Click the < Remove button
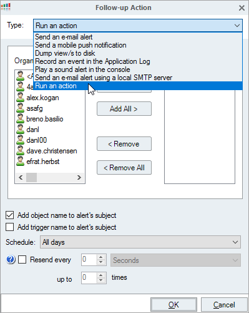Screen dimensions: 249x313 (124, 144)
